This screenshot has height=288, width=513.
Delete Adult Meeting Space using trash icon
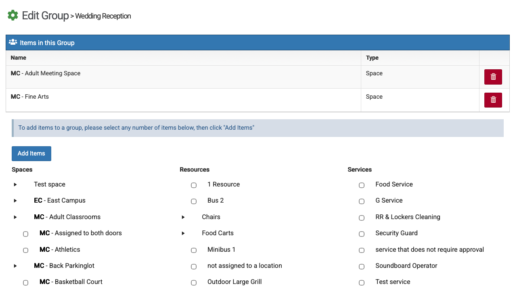493,77
